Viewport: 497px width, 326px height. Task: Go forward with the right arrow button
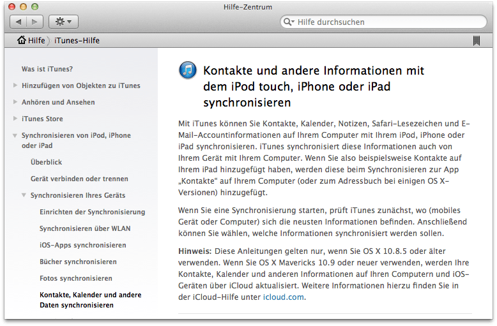coord(35,22)
